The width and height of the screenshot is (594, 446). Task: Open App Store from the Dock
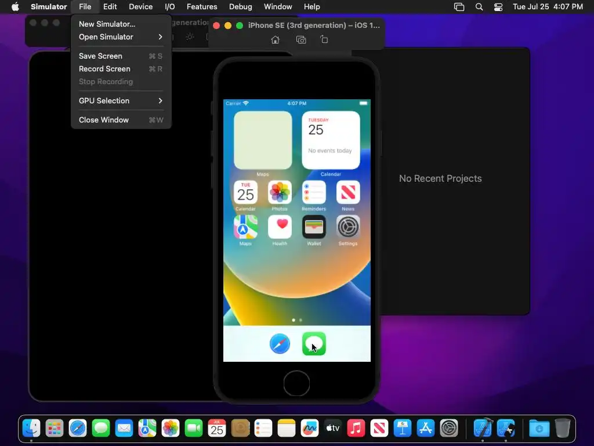[425, 429]
